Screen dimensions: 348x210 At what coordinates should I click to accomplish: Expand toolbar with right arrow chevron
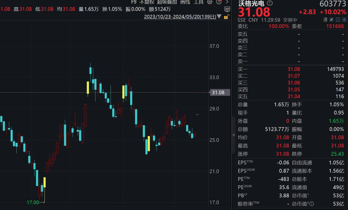[x=227, y=2]
